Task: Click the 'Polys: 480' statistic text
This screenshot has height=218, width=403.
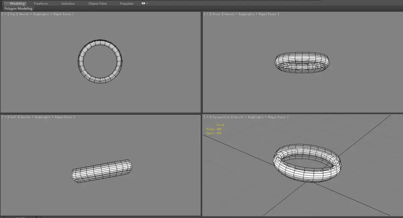Action: (x=214, y=129)
